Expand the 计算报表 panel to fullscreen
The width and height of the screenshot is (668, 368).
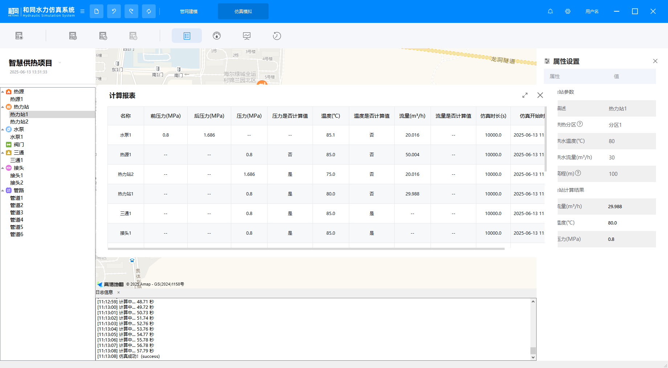click(x=525, y=95)
